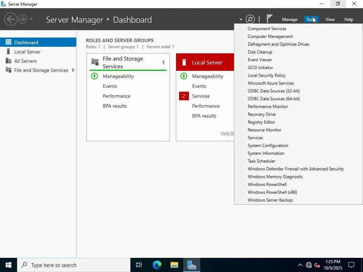The width and height of the screenshot is (363, 272).
Task: Click the File and Storage Services tile icon
Action: (x=95, y=62)
